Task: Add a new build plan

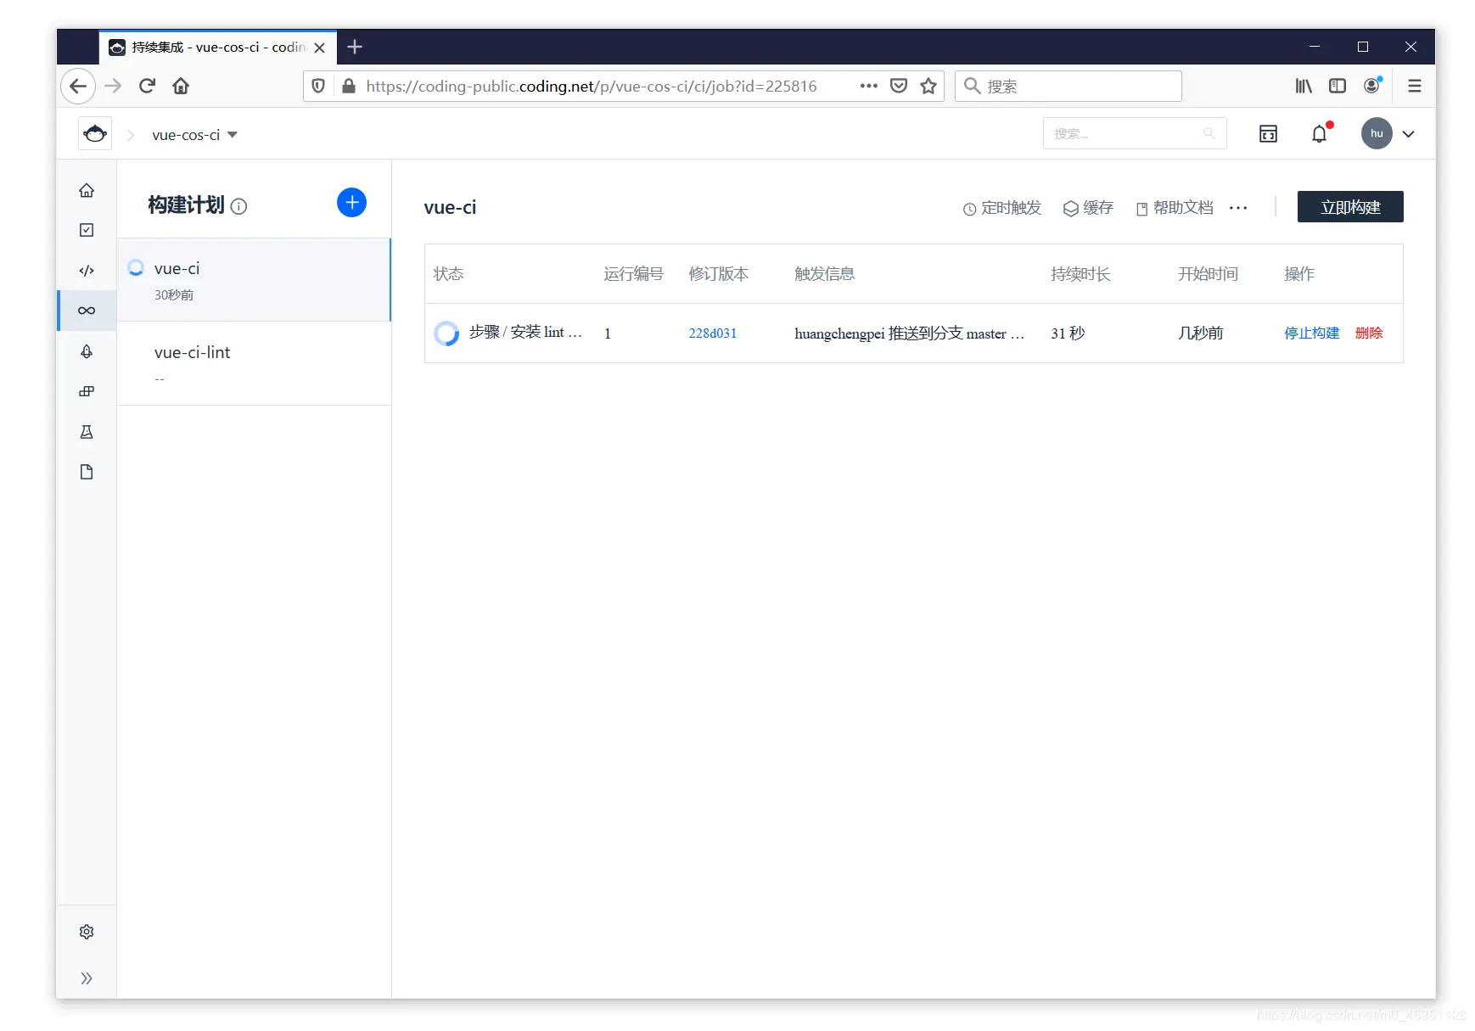Action: click(x=351, y=202)
